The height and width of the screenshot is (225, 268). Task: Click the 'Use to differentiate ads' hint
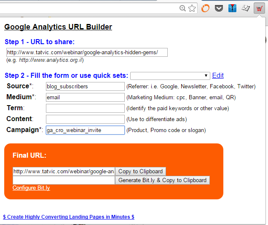pyautogui.click(x=157, y=119)
